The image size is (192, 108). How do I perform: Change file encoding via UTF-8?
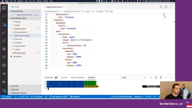point(148,97)
